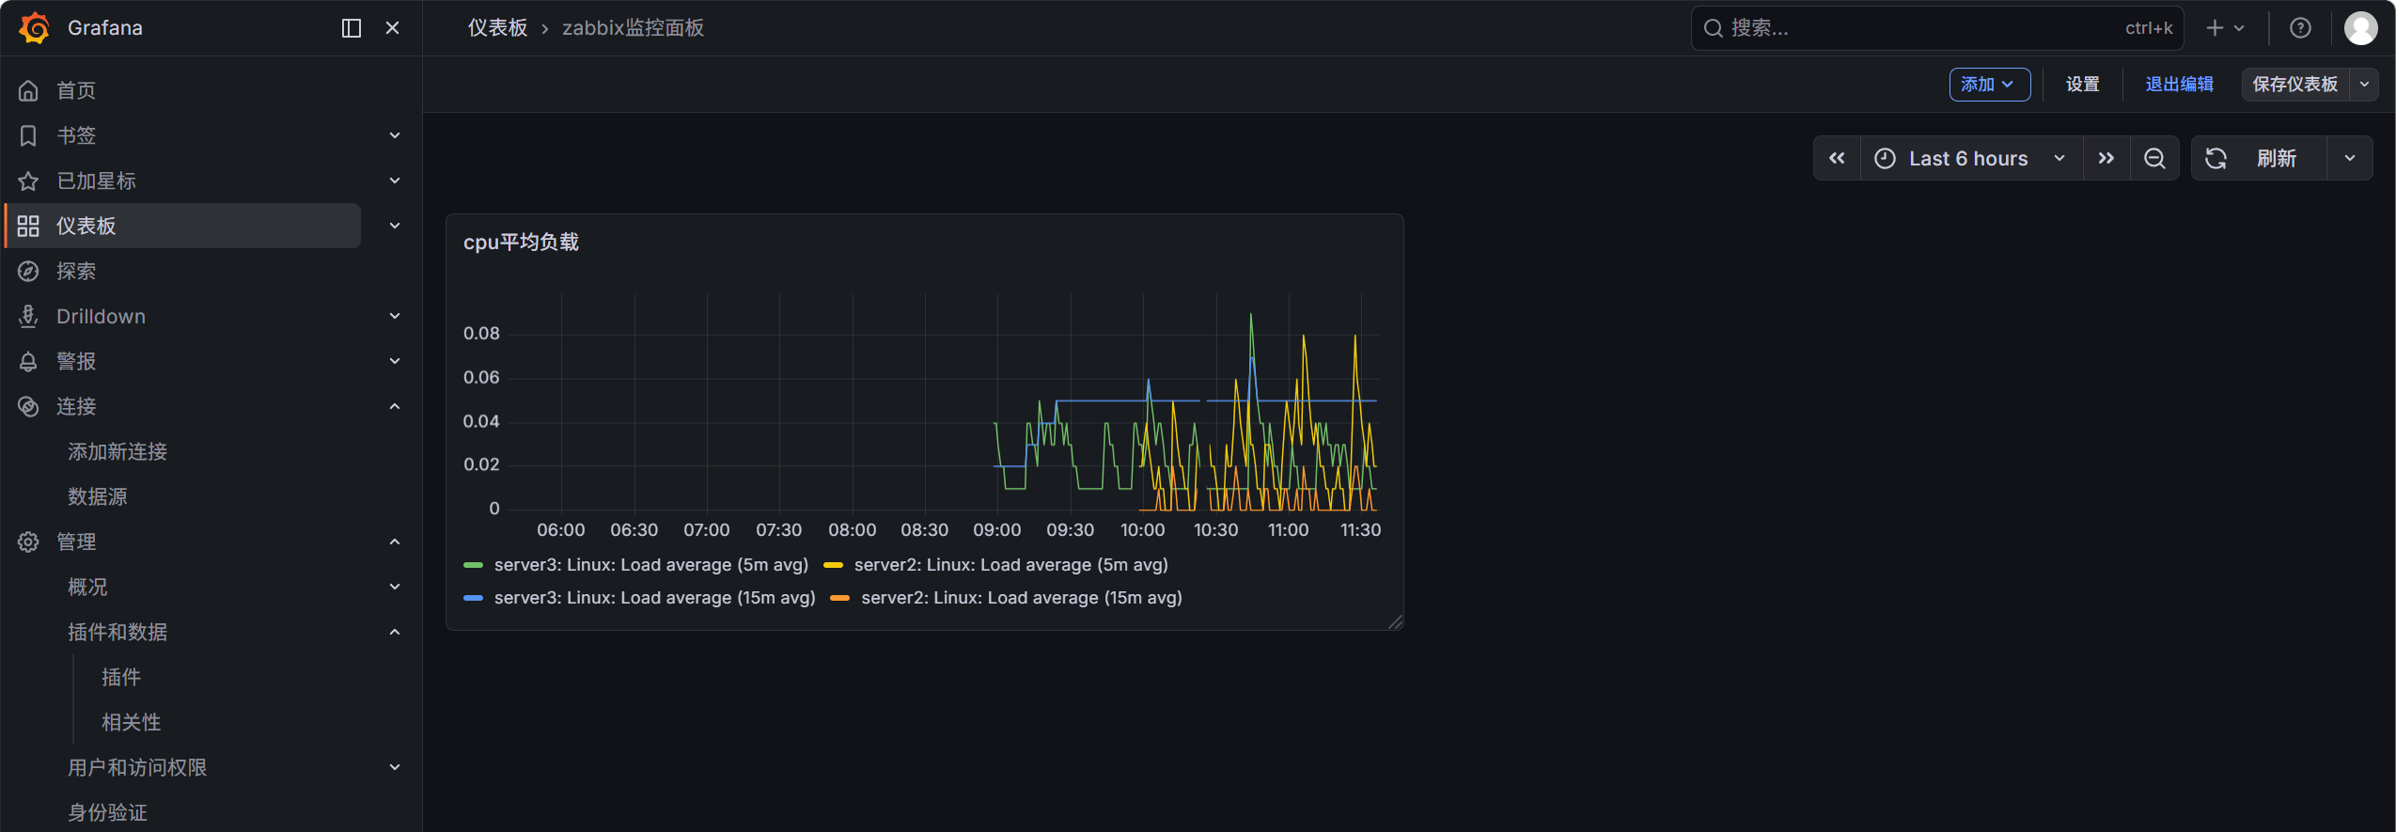Open the user profile avatar
Screen dimensions: 2396x832
(x=2361, y=28)
